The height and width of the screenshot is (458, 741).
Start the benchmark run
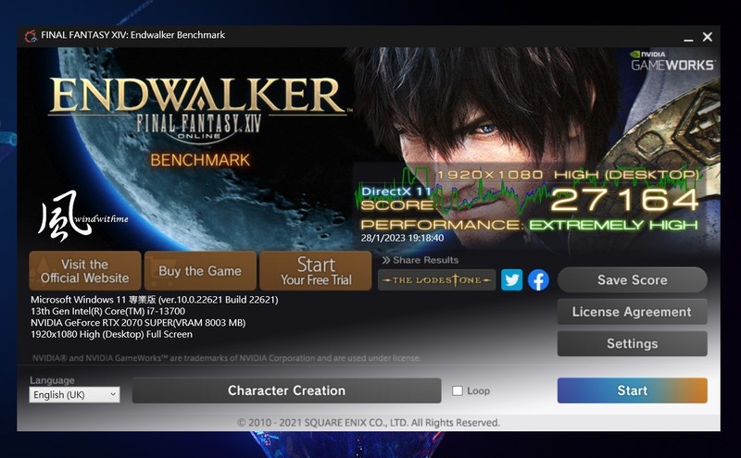(x=633, y=390)
